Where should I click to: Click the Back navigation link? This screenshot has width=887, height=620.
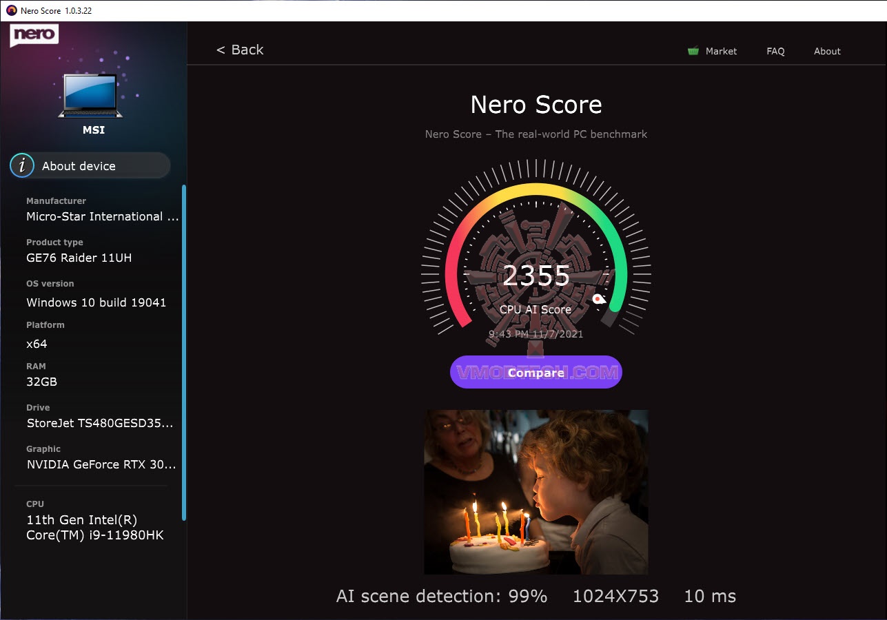point(240,50)
